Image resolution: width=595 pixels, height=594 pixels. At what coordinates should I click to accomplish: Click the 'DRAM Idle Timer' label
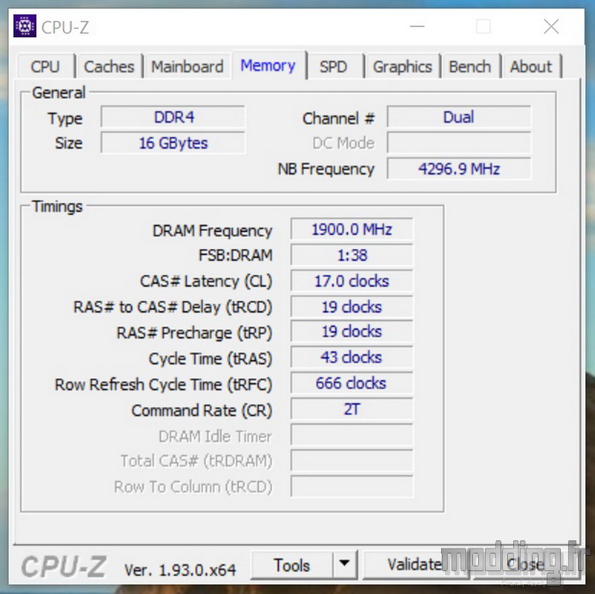215,436
